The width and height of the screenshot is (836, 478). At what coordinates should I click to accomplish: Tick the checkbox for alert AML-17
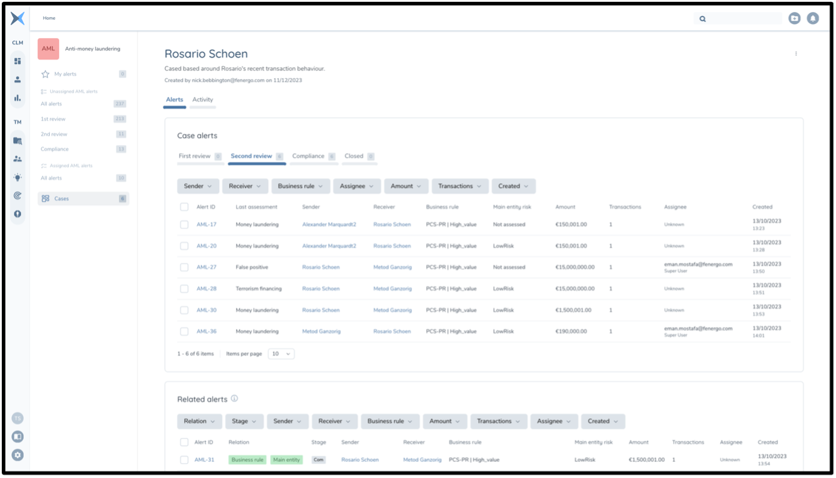pyautogui.click(x=184, y=225)
